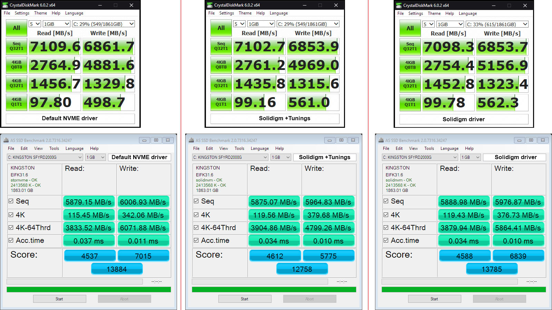Click Default NVME driver comment field in CrystalDiskMark
The width and height of the screenshot is (552, 310).
click(x=70, y=118)
